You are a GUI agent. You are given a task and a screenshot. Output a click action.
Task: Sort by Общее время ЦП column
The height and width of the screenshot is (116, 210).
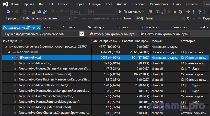point(106,41)
